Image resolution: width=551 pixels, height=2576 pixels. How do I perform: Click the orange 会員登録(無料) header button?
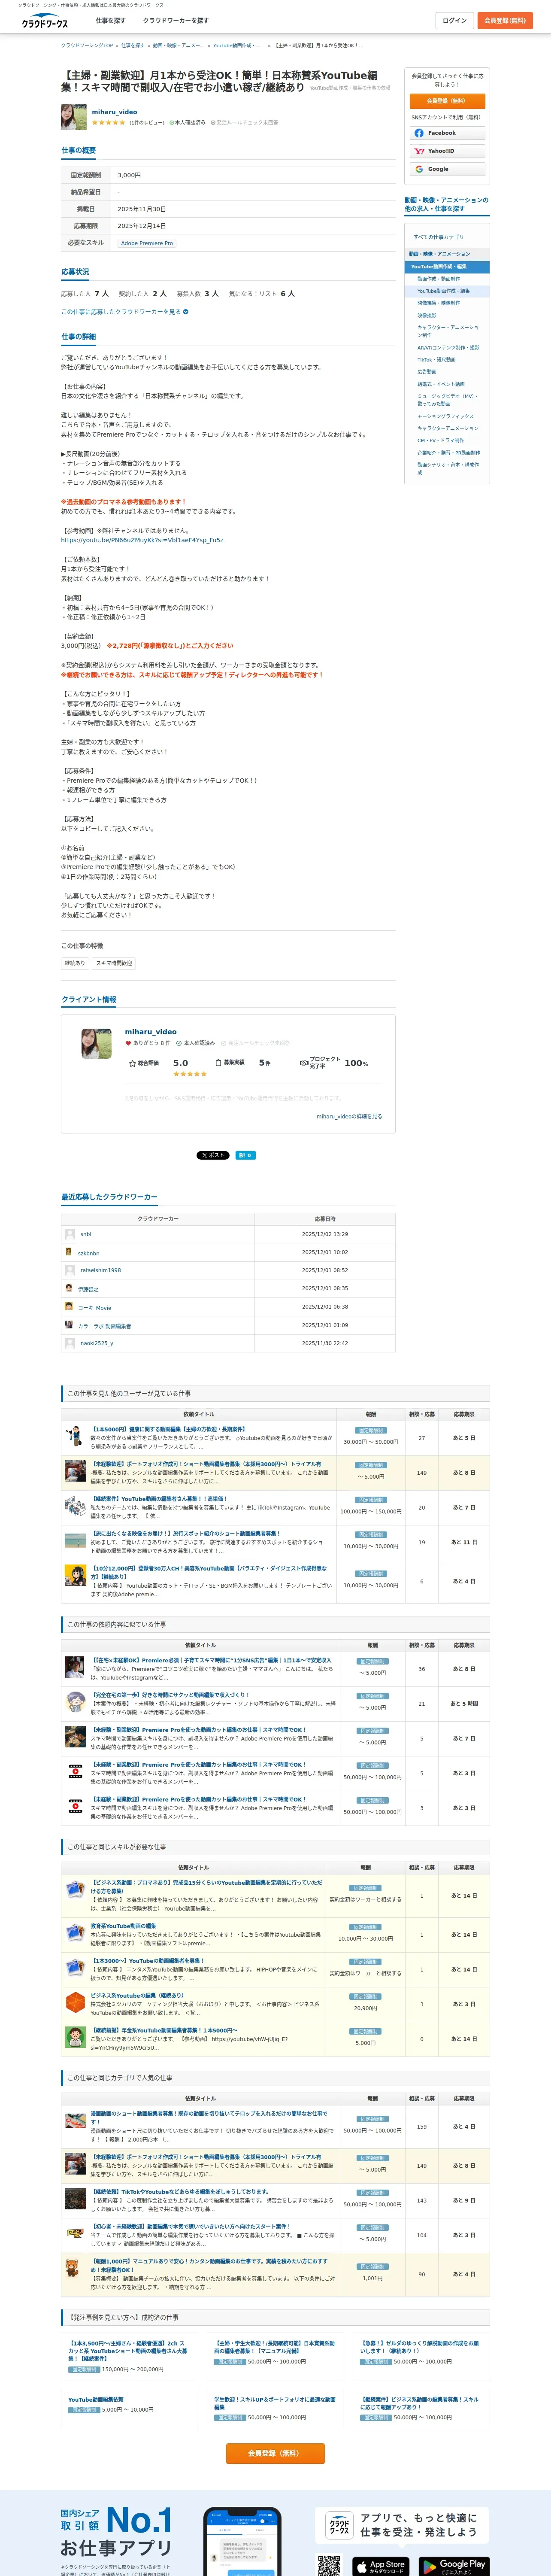[505, 20]
